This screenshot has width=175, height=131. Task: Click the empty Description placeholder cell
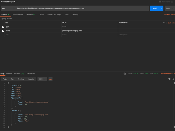(146, 35)
